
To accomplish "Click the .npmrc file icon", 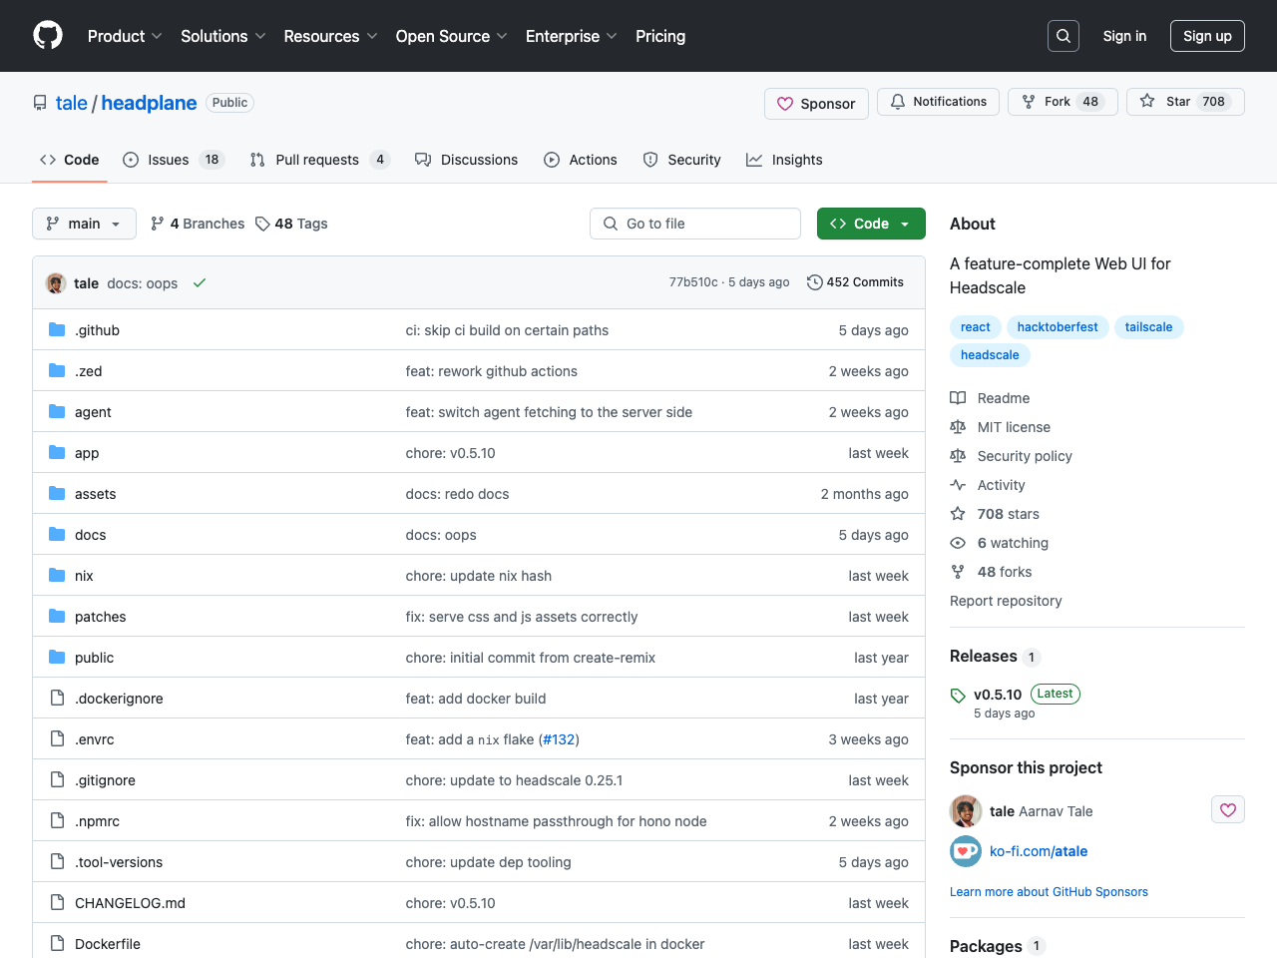I will 57,820.
